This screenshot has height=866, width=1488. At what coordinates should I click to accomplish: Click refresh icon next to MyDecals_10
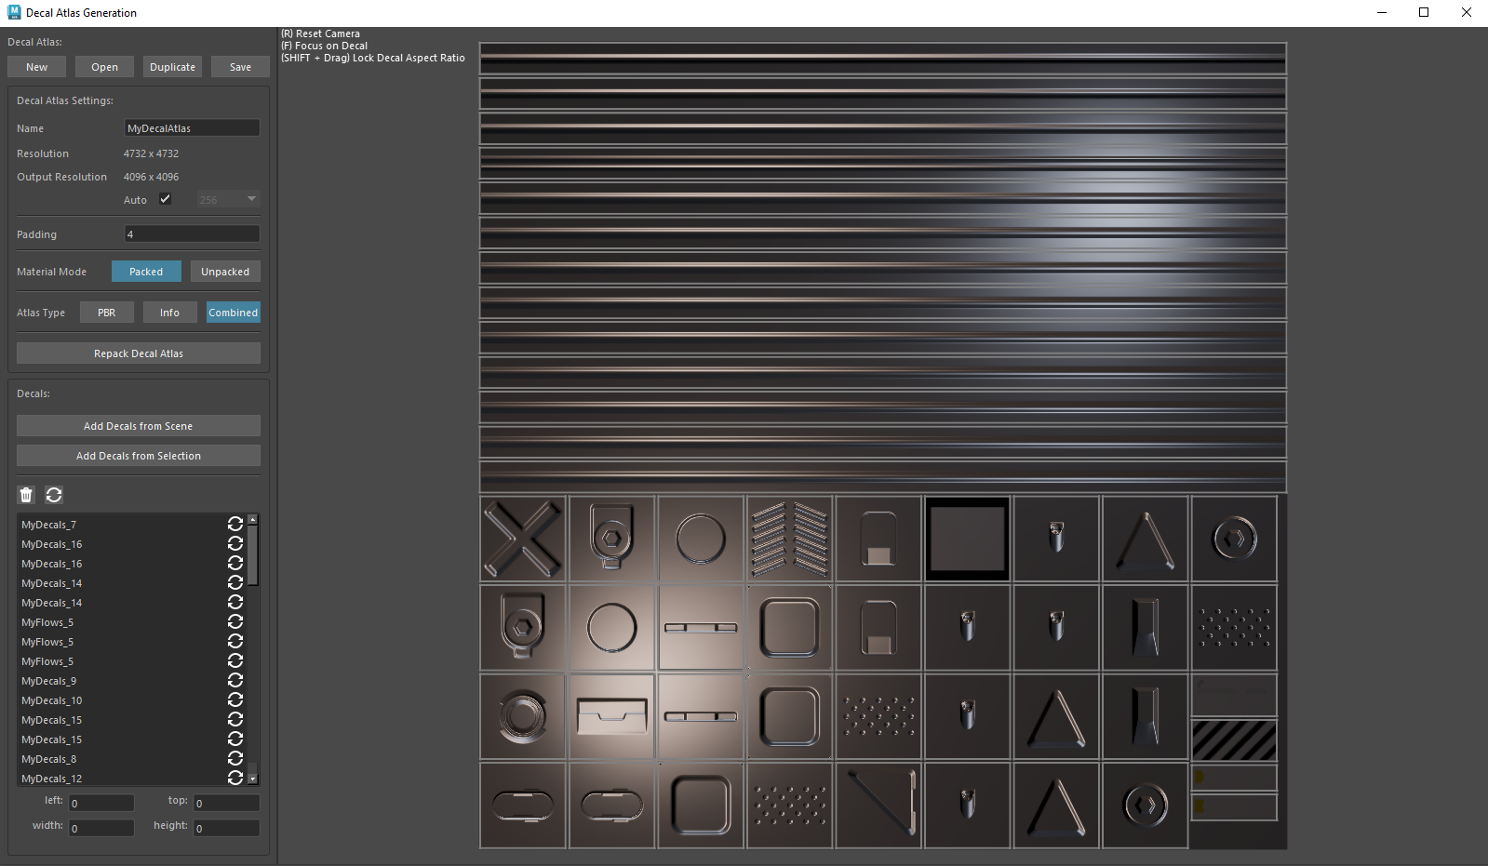[235, 700]
